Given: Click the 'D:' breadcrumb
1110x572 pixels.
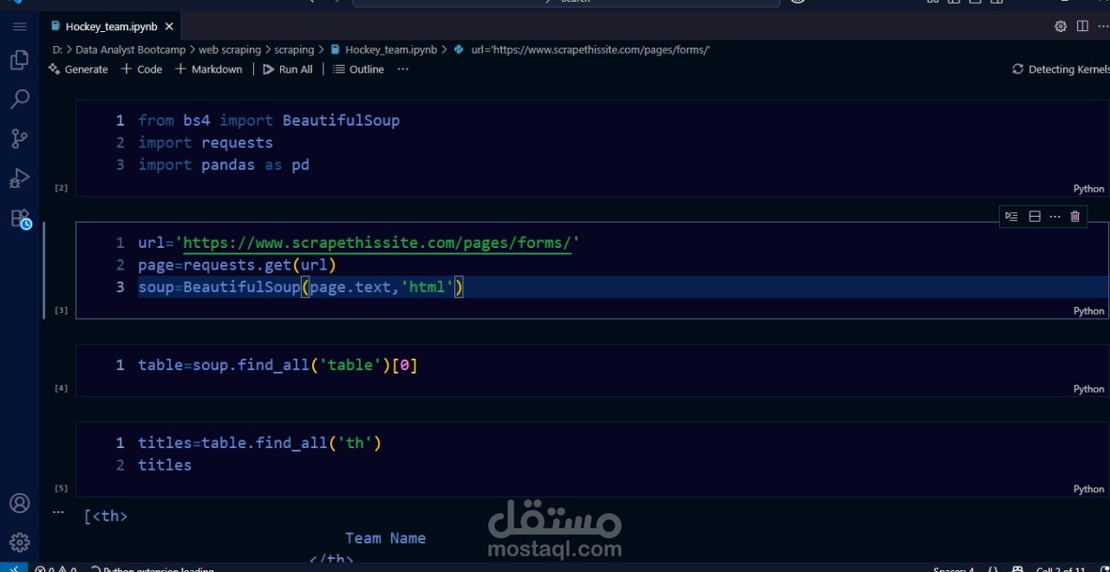Looking at the screenshot, I should (x=57, y=49).
